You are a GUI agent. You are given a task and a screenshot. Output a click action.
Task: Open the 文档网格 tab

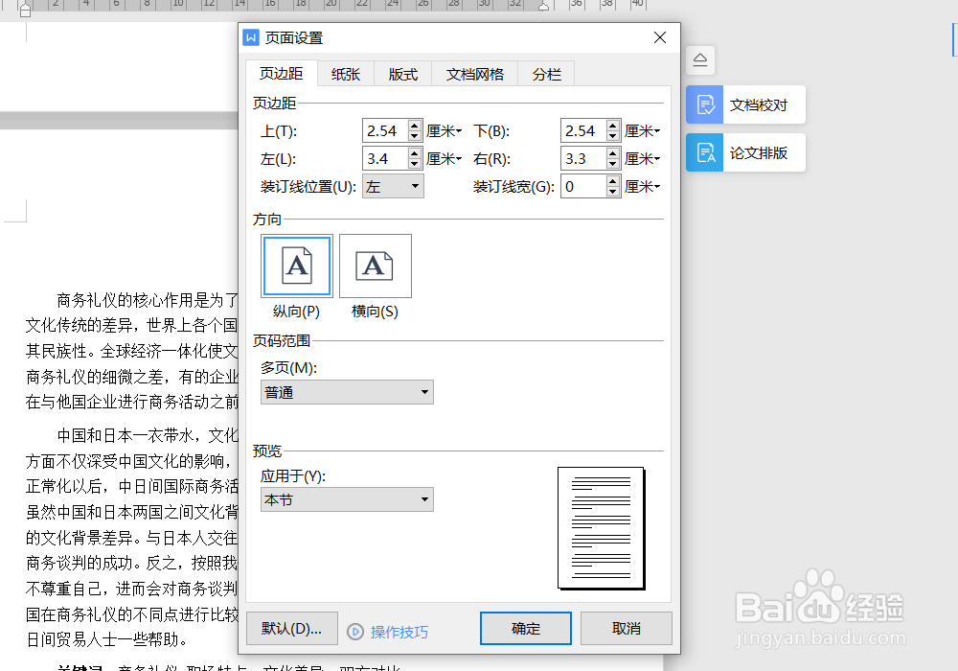(x=474, y=73)
